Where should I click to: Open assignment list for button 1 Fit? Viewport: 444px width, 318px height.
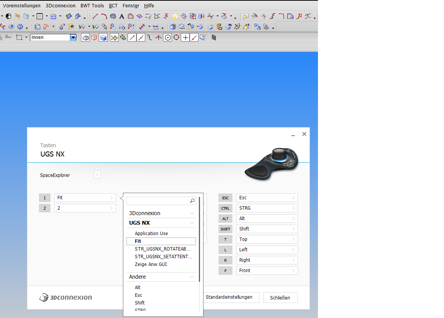(x=85, y=198)
